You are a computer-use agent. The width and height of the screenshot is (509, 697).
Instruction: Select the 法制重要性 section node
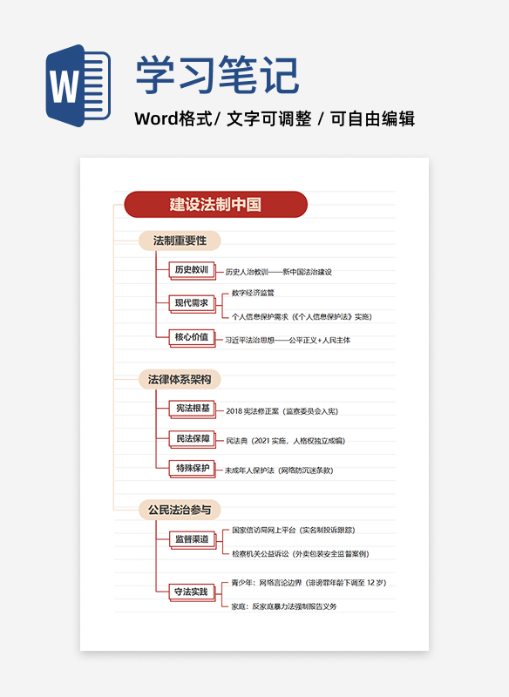coord(180,241)
